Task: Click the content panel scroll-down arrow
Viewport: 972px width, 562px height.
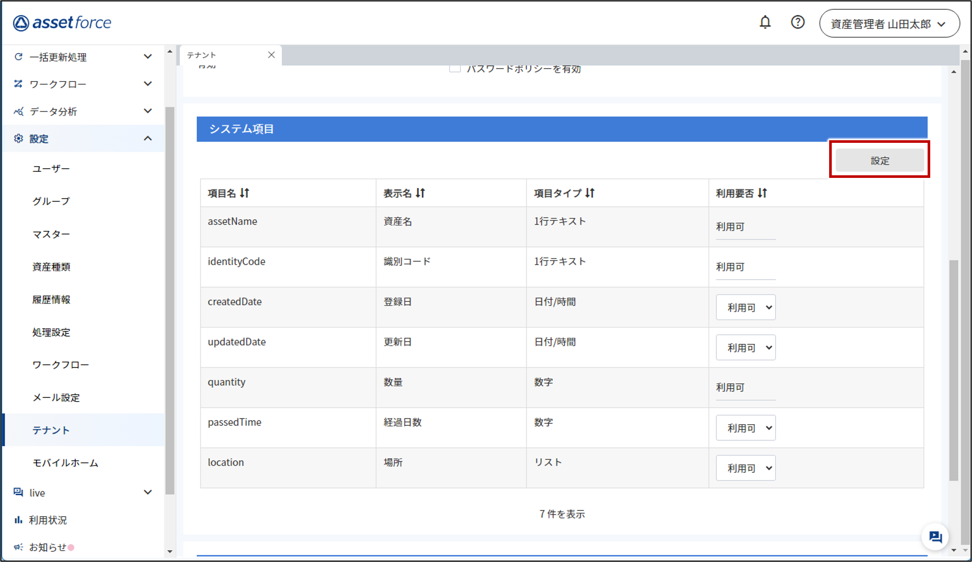Action: (x=953, y=550)
